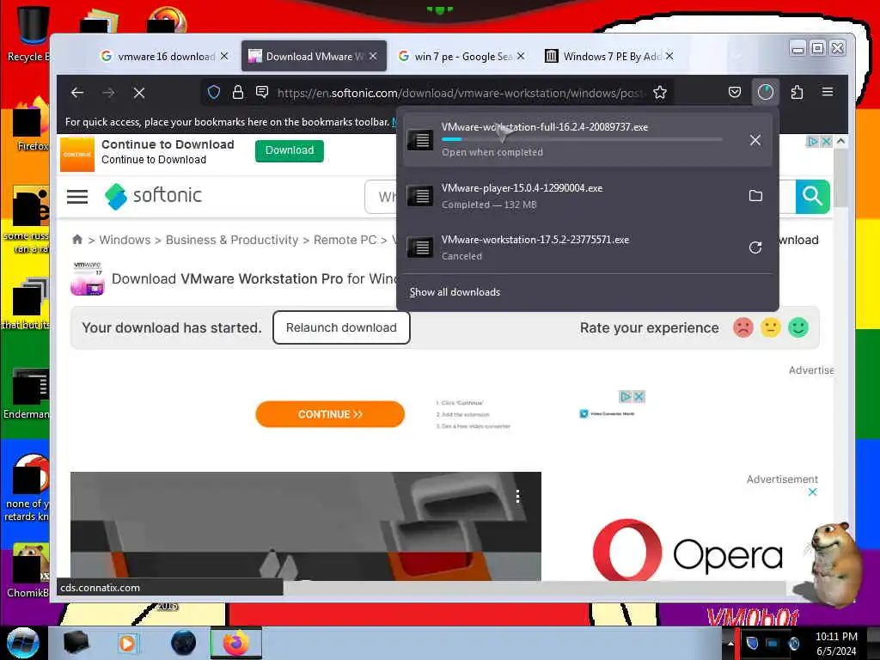
Task: Close the 'win 7 pe - Google Sea' tab
Action: point(521,56)
